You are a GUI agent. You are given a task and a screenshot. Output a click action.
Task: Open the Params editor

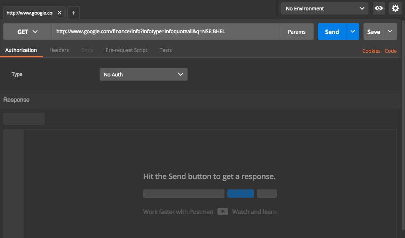click(x=297, y=32)
